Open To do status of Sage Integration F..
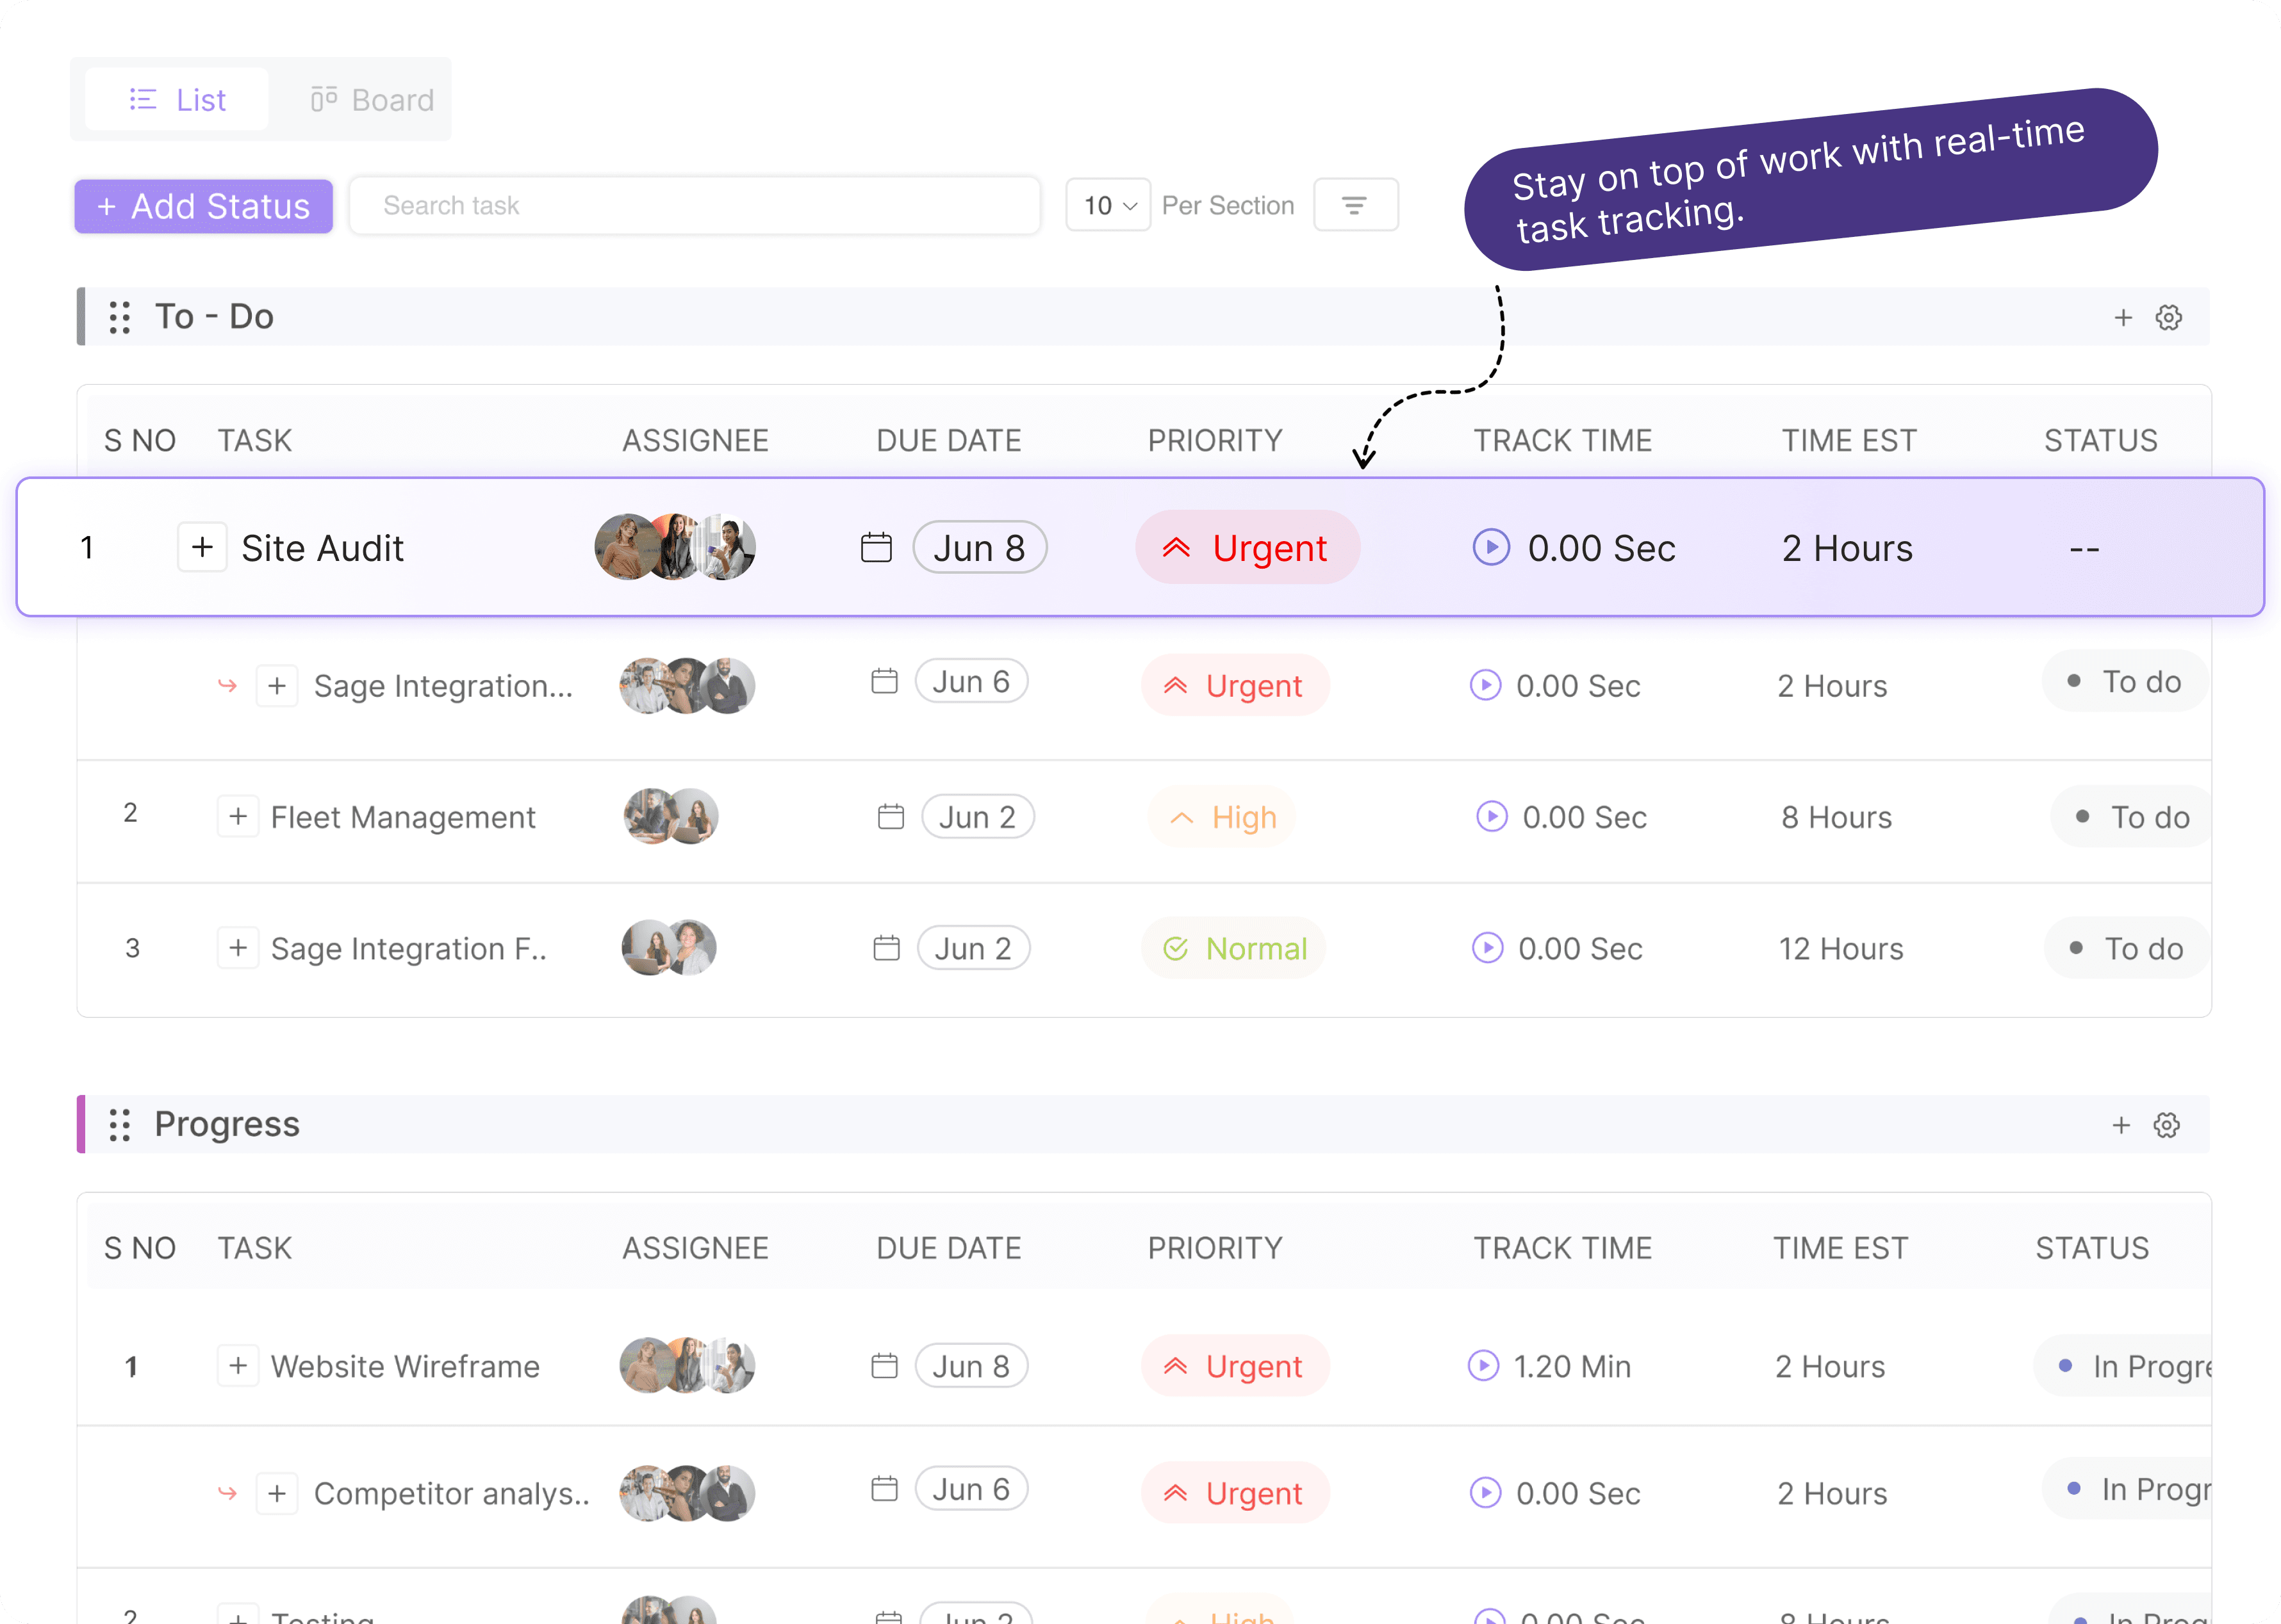This screenshot has height=1624, width=2281. pos(2128,948)
